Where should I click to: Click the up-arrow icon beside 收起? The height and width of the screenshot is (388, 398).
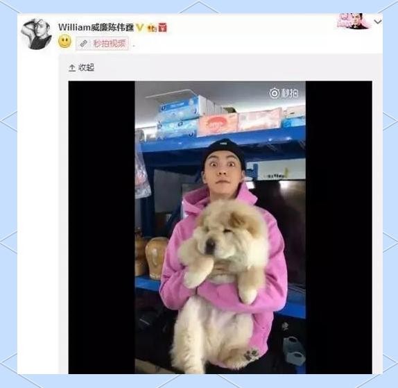pyautogui.click(x=72, y=67)
